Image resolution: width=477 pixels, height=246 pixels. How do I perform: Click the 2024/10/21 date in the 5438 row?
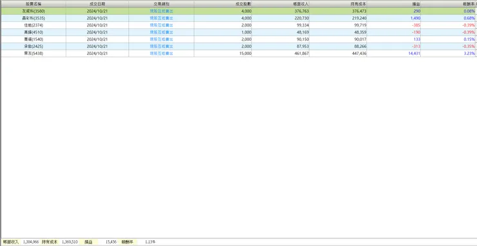point(97,53)
